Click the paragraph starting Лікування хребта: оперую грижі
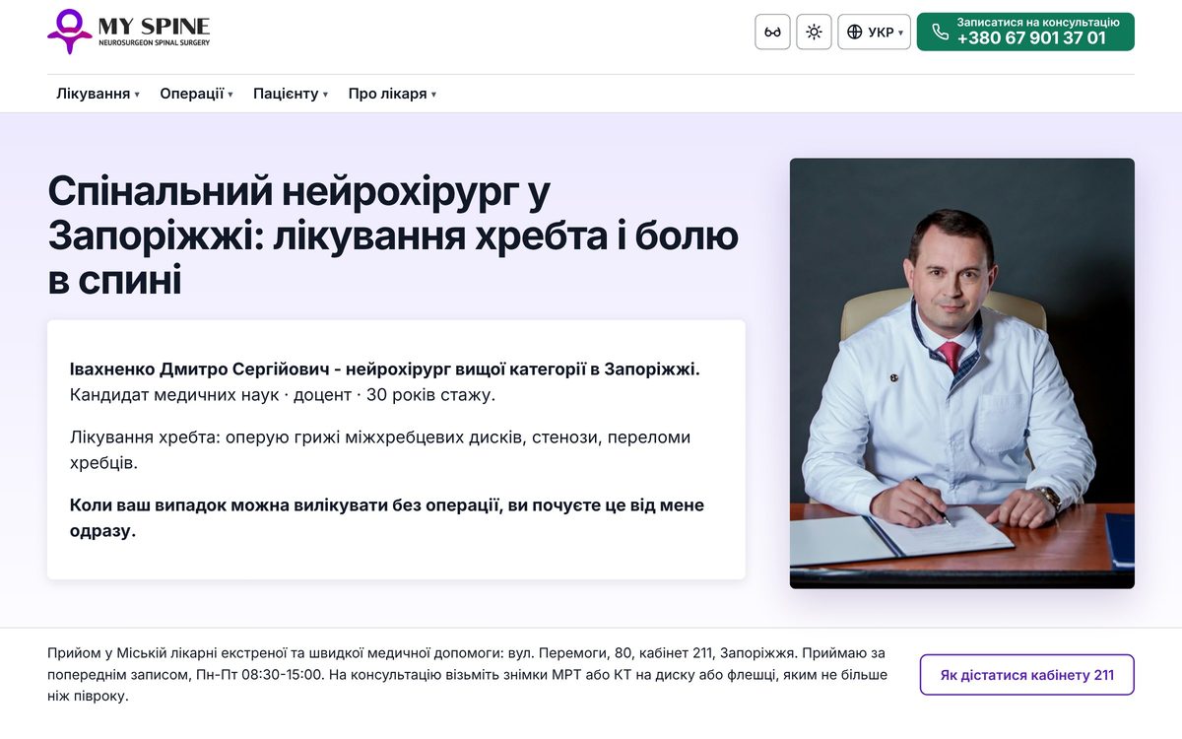 coord(380,449)
